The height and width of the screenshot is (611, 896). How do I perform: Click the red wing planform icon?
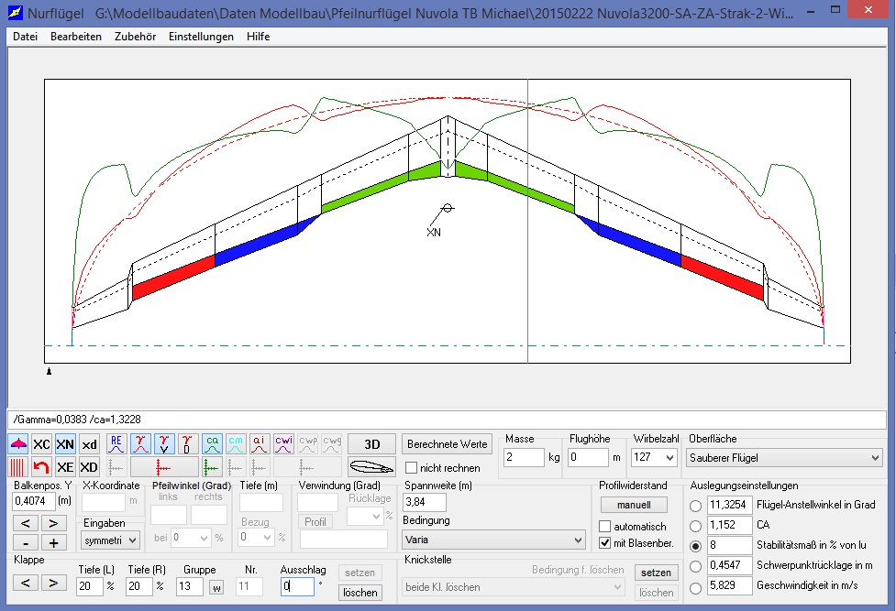point(18,444)
